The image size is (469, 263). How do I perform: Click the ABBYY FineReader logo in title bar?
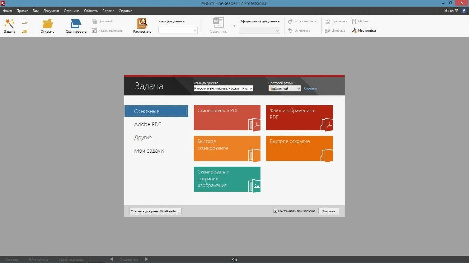point(3,3)
